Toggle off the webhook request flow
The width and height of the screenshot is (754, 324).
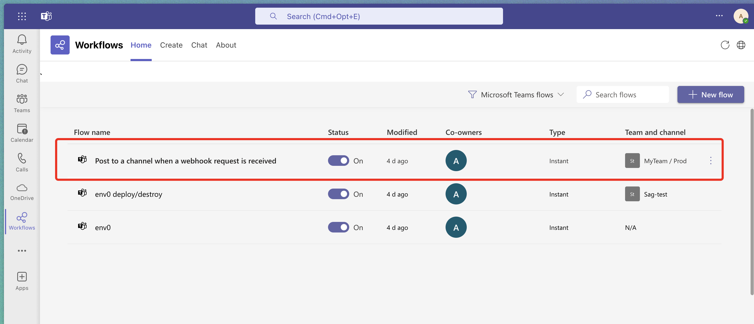pos(338,161)
